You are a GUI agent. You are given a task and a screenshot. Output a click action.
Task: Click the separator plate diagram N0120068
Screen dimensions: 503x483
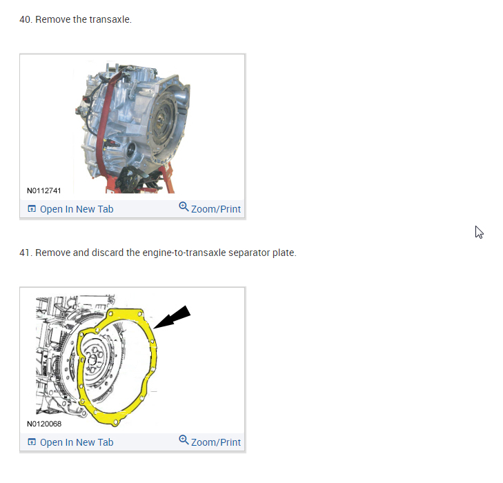pyautogui.click(x=132, y=360)
